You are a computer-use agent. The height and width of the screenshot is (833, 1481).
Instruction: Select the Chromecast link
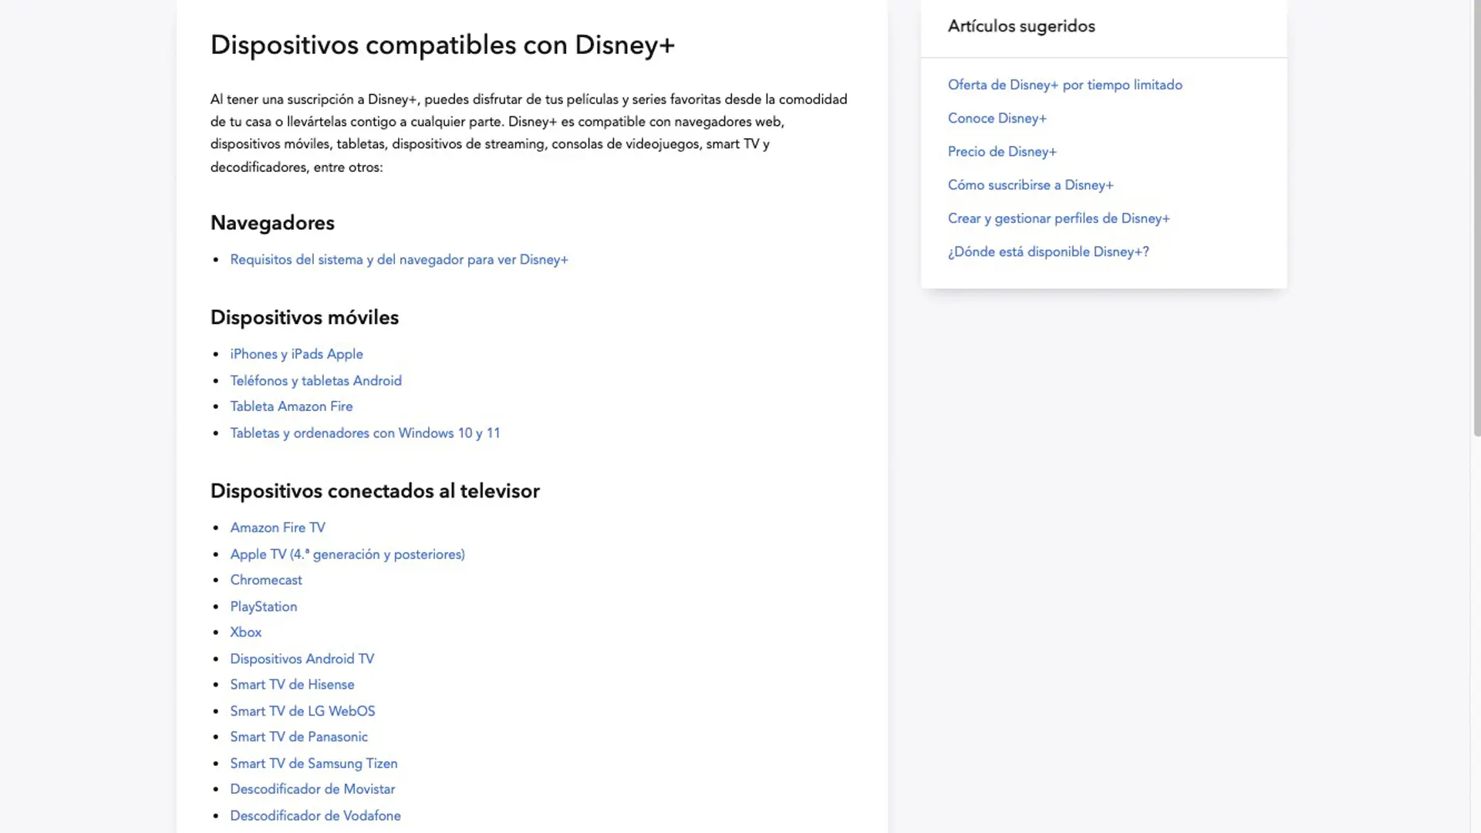click(x=266, y=580)
